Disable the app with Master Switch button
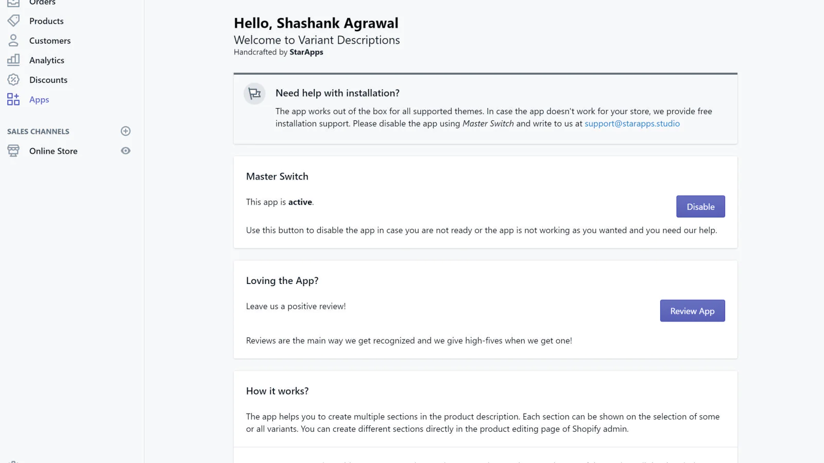Image resolution: width=824 pixels, height=463 pixels. coord(700,207)
